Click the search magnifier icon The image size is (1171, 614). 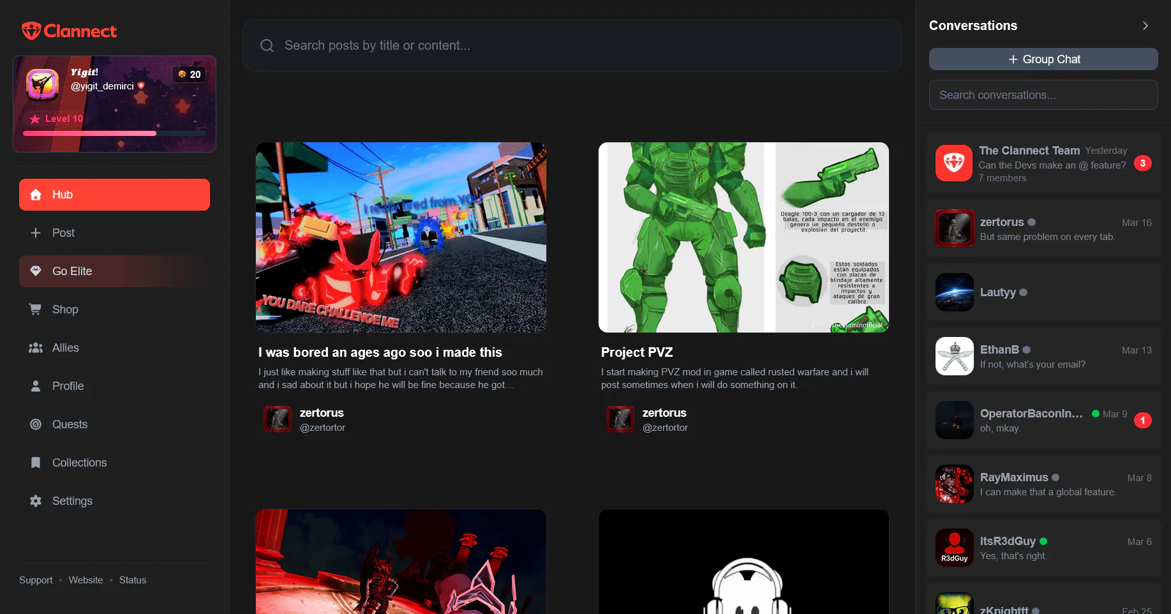pos(267,45)
